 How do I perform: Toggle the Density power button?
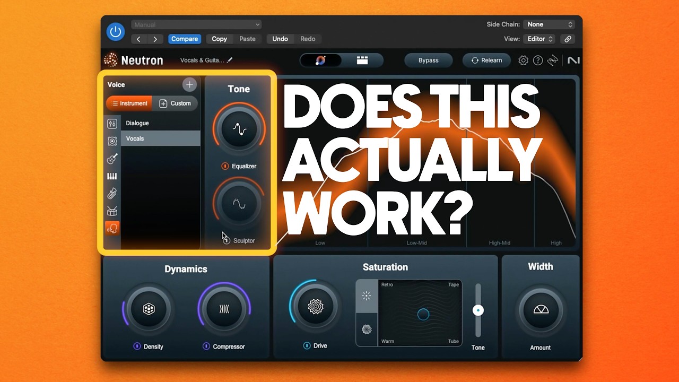point(137,346)
